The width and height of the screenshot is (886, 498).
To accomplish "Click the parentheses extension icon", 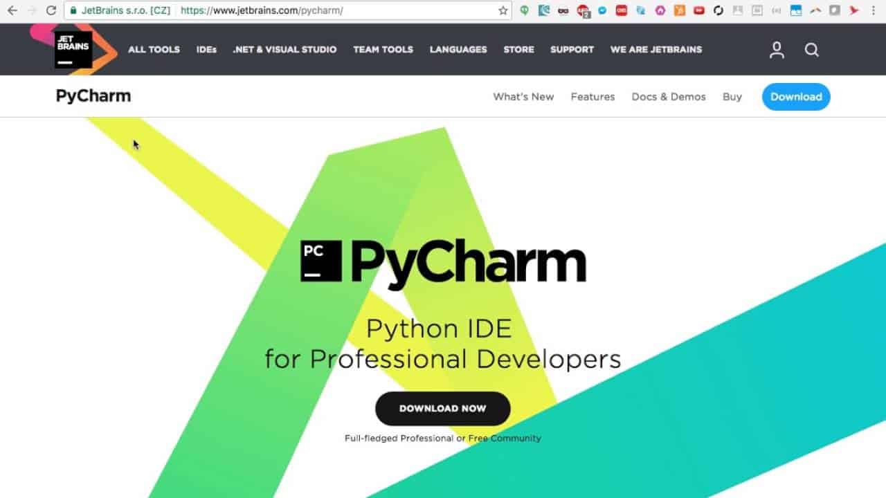I will 777,11.
